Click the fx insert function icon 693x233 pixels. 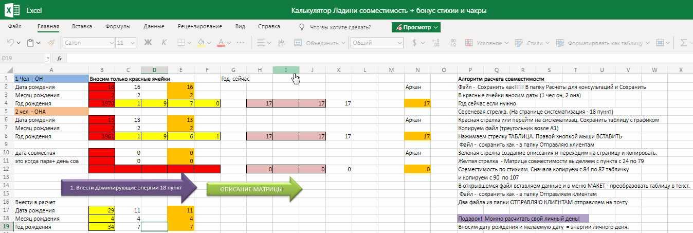pyautogui.click(x=59, y=59)
